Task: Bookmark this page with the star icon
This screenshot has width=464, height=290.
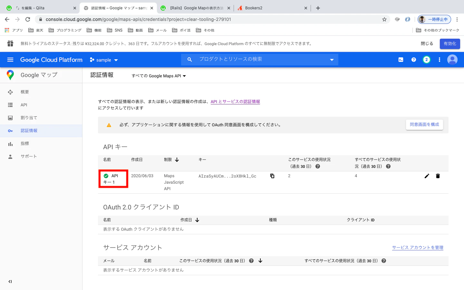Action: click(x=384, y=19)
